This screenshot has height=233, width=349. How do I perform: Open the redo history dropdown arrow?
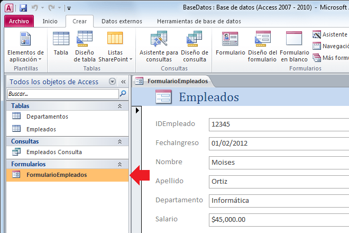tap(59, 8)
